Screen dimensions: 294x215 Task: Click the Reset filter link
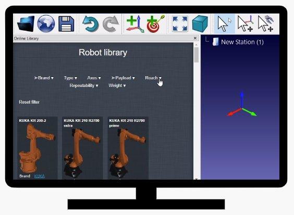coord(29,102)
